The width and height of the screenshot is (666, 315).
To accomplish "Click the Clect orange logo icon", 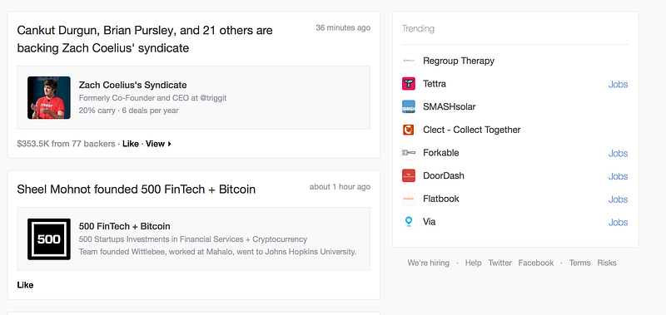I will click(408, 130).
